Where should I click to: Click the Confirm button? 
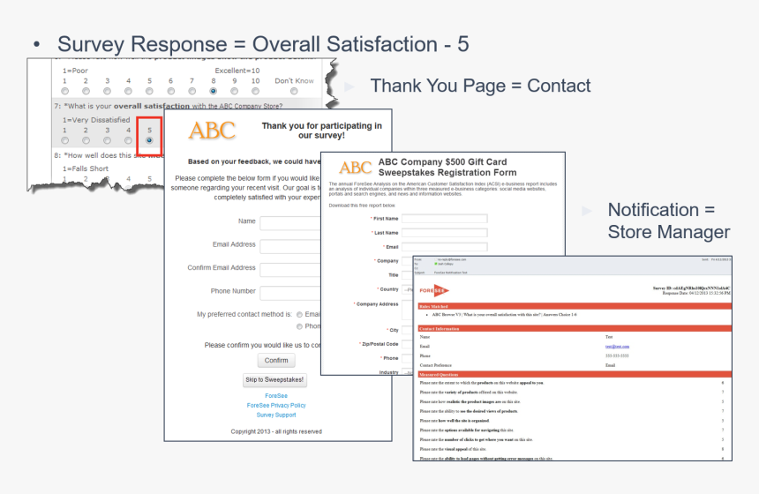(x=276, y=361)
